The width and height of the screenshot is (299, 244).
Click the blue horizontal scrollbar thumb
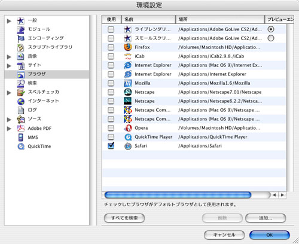(178, 195)
